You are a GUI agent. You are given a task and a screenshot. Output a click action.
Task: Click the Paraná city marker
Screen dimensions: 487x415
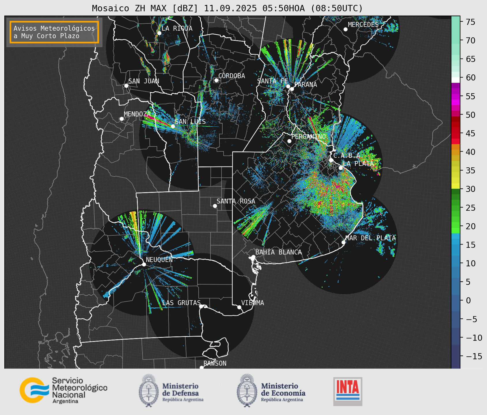click(x=292, y=89)
